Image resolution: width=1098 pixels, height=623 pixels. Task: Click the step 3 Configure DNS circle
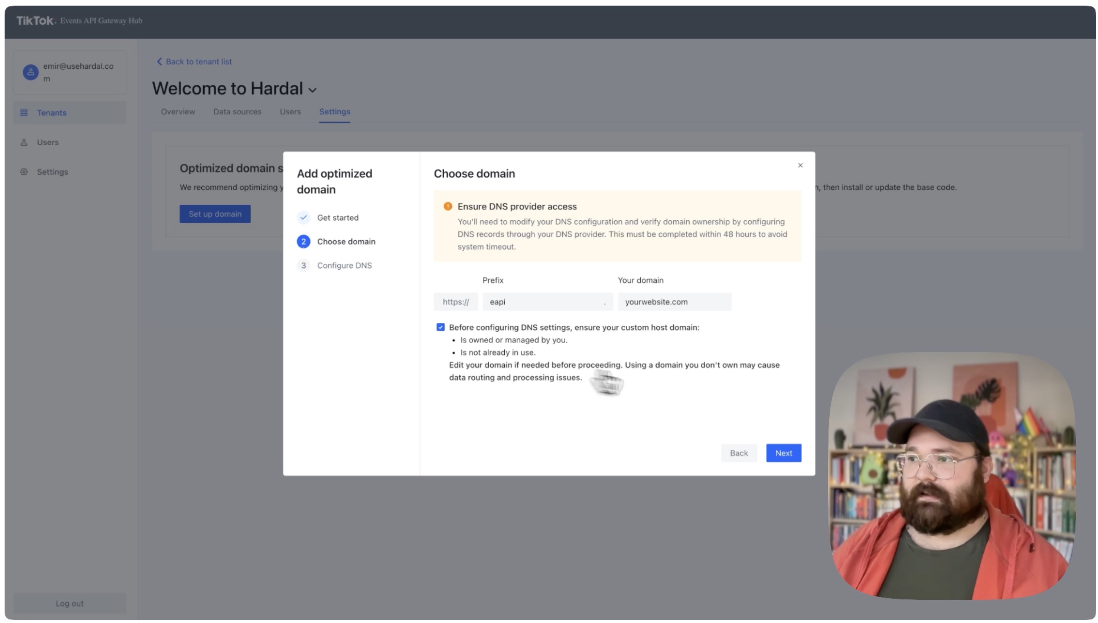(x=303, y=265)
